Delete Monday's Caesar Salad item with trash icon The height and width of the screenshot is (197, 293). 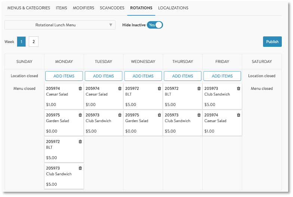(x=80, y=89)
